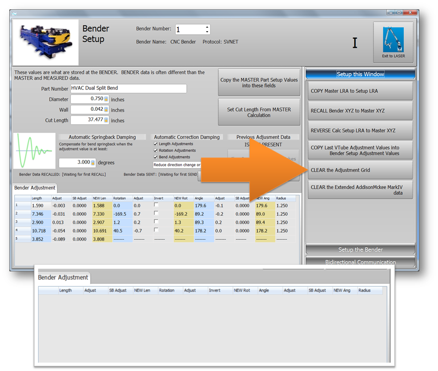Click the Exit to LASER icon button
This screenshot has width=438, height=371.
(393, 42)
